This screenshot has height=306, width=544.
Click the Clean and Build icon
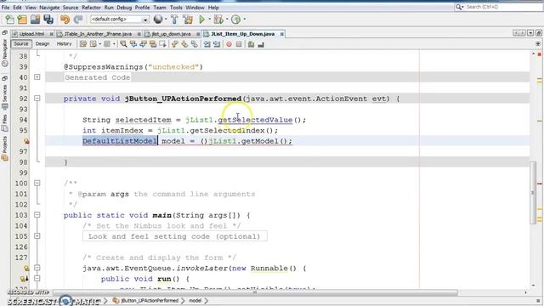coord(188,20)
